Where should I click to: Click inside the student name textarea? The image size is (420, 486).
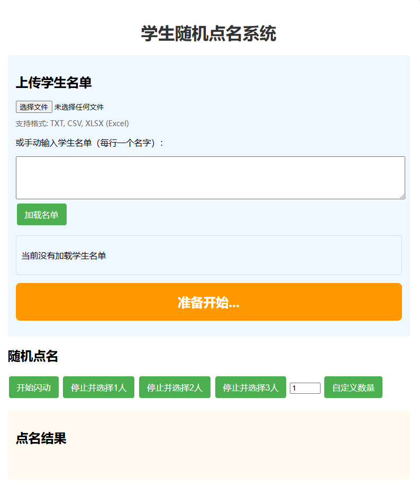coord(209,177)
